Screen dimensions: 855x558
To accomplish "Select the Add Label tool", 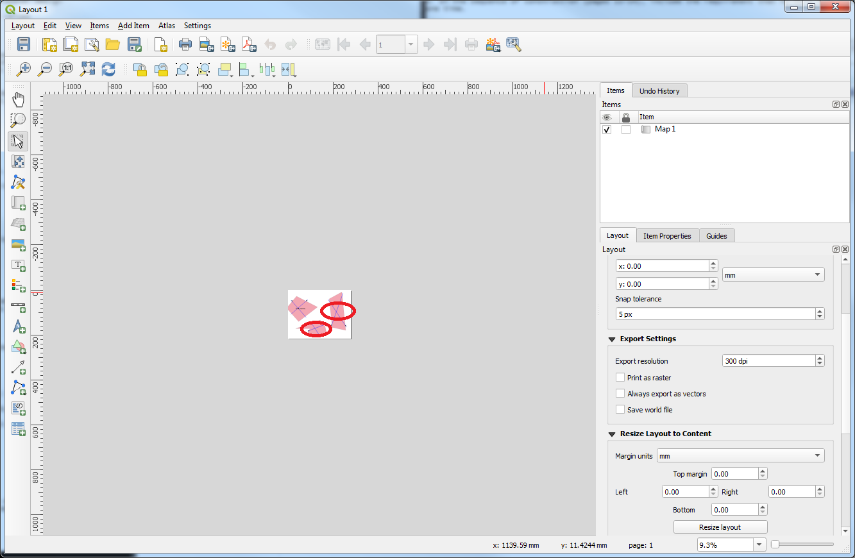I will click(x=18, y=265).
